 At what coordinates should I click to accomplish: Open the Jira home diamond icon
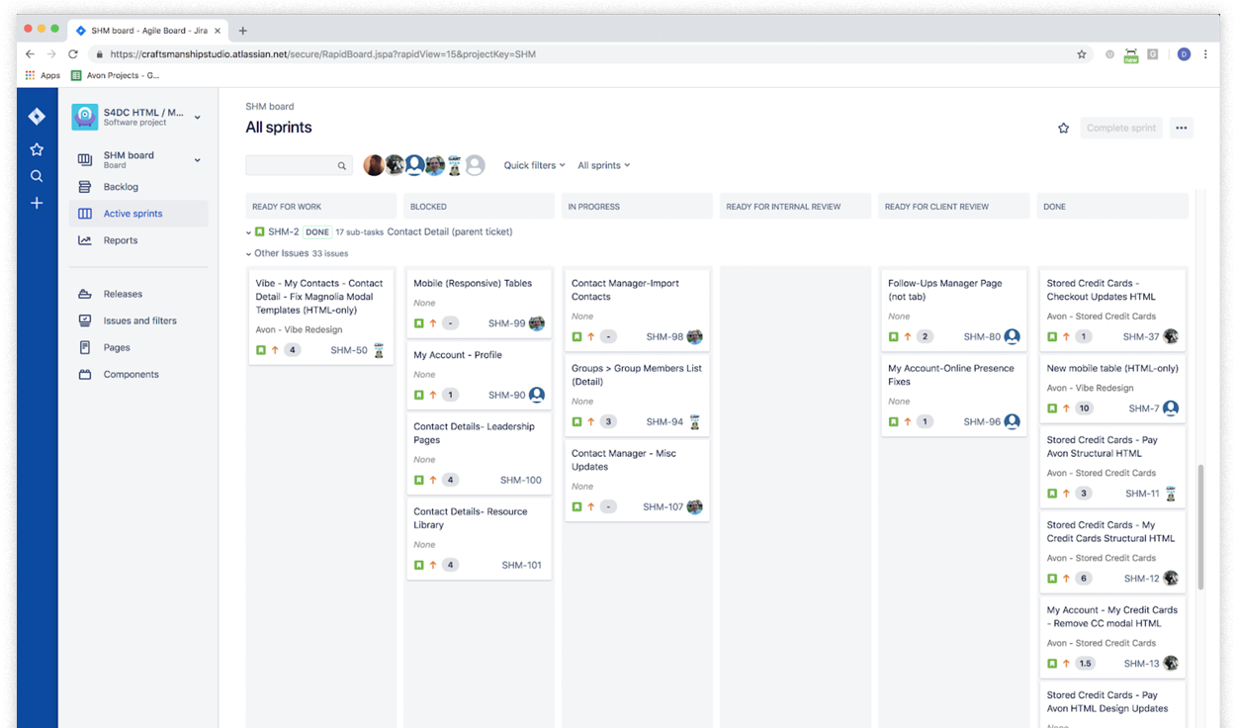tap(37, 117)
